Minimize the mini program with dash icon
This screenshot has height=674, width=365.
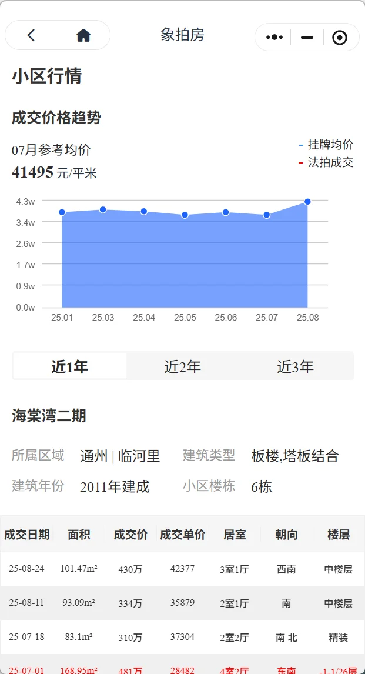click(x=307, y=38)
